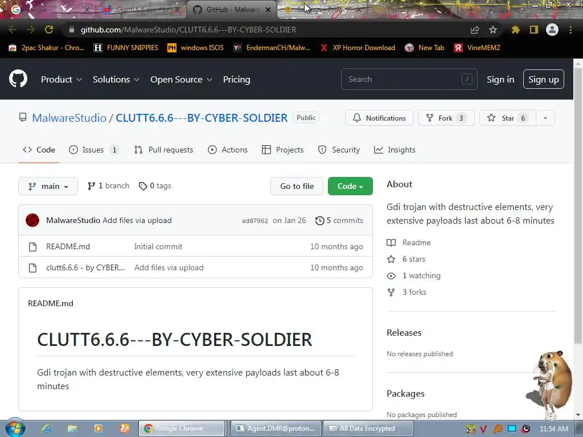
Task: Click the site padlock icon
Action: [72, 30]
